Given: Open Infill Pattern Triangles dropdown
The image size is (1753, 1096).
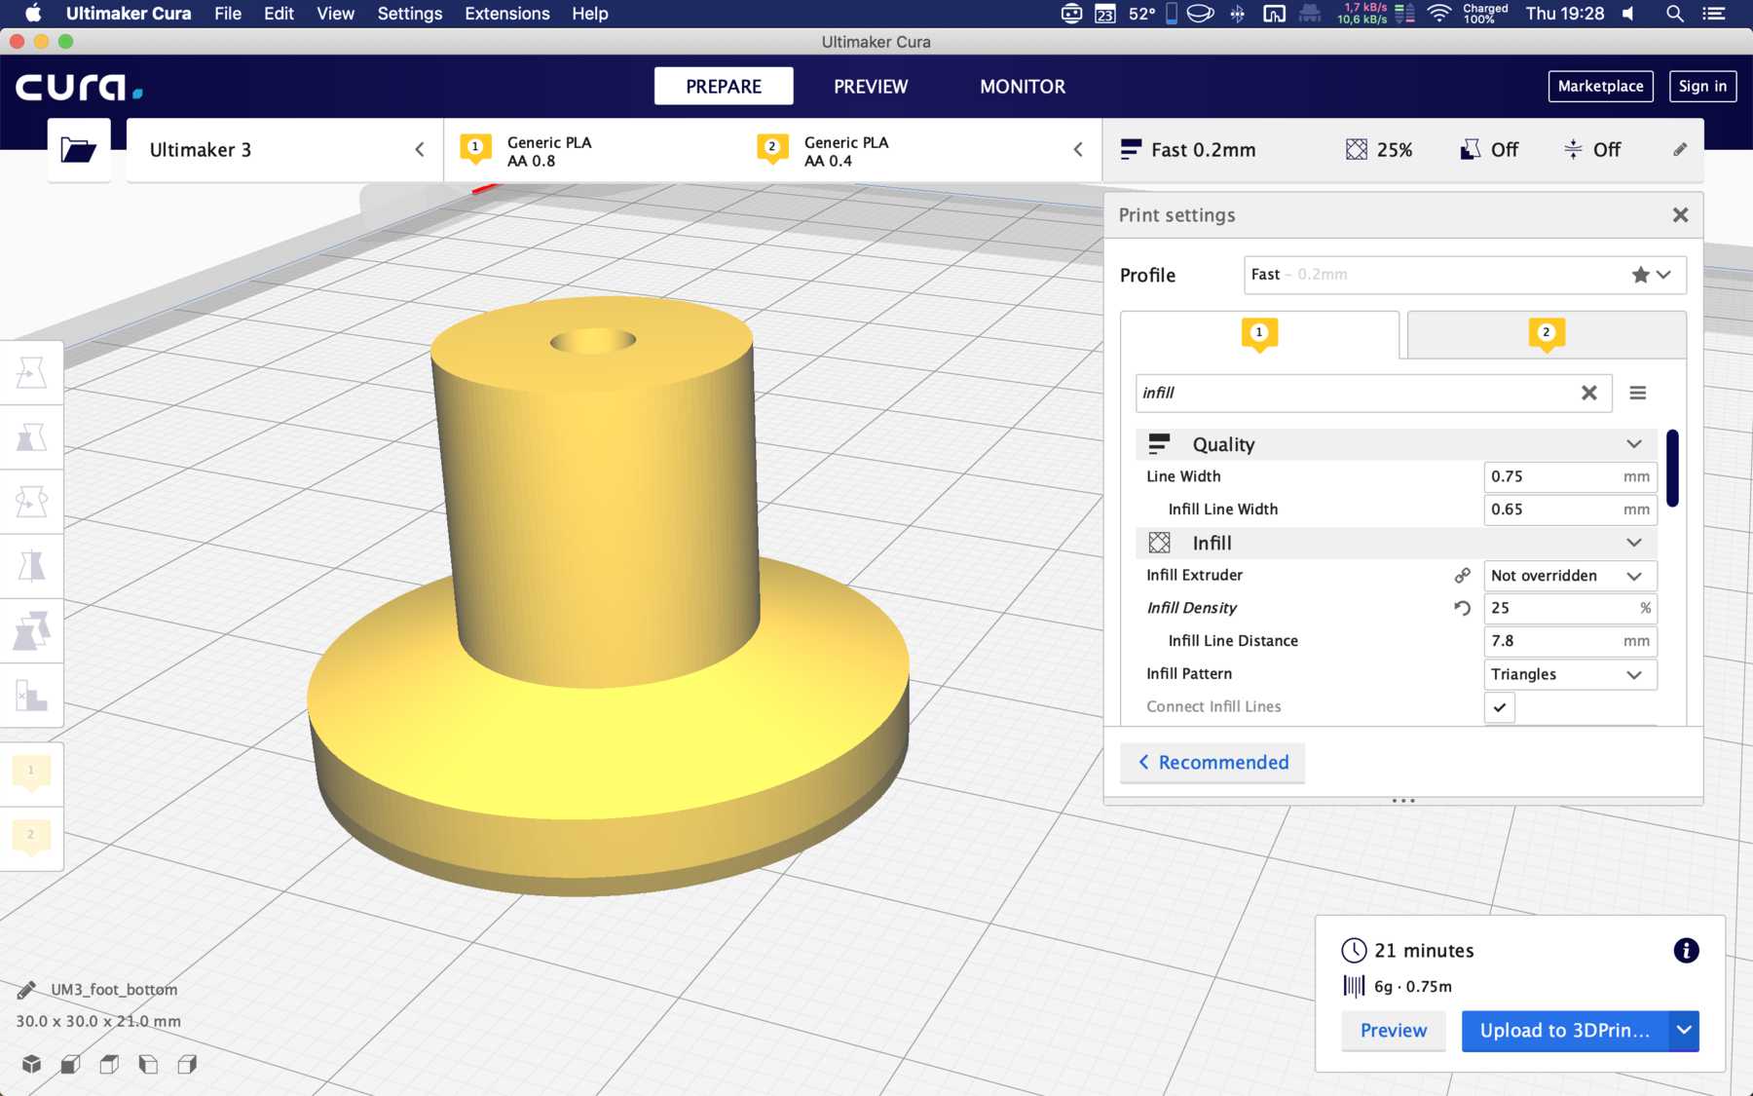Looking at the screenshot, I should coord(1570,674).
